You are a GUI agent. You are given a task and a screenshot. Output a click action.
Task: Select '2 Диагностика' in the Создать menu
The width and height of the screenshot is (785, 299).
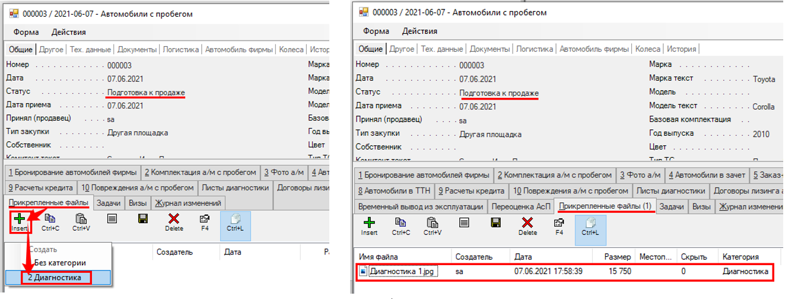click(x=57, y=277)
